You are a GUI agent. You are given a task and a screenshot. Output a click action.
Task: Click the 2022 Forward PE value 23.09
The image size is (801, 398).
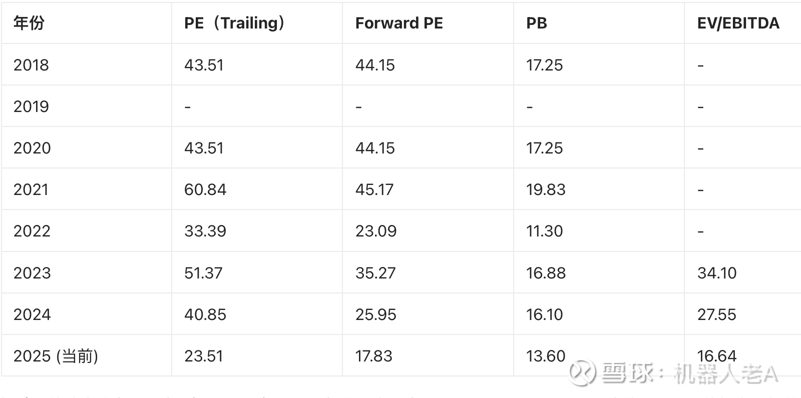376,231
